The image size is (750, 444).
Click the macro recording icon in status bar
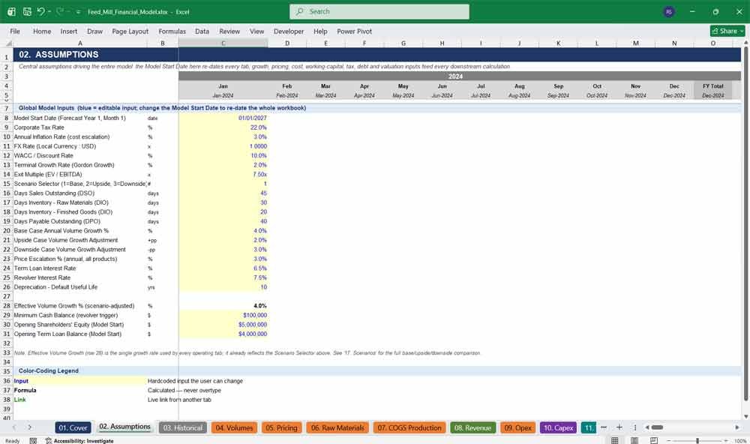[33, 441]
